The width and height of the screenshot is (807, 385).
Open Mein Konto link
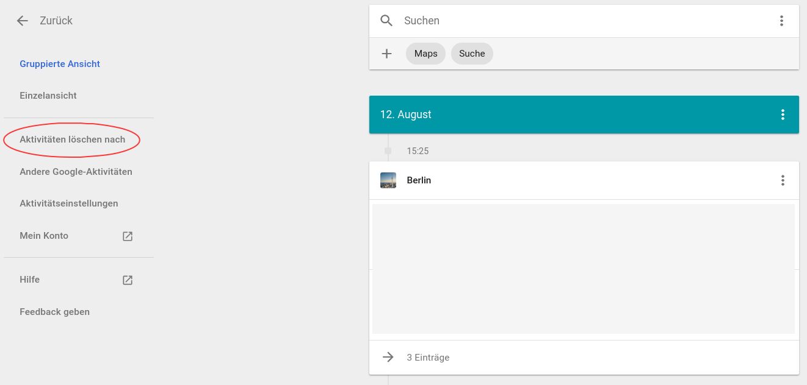pos(44,236)
